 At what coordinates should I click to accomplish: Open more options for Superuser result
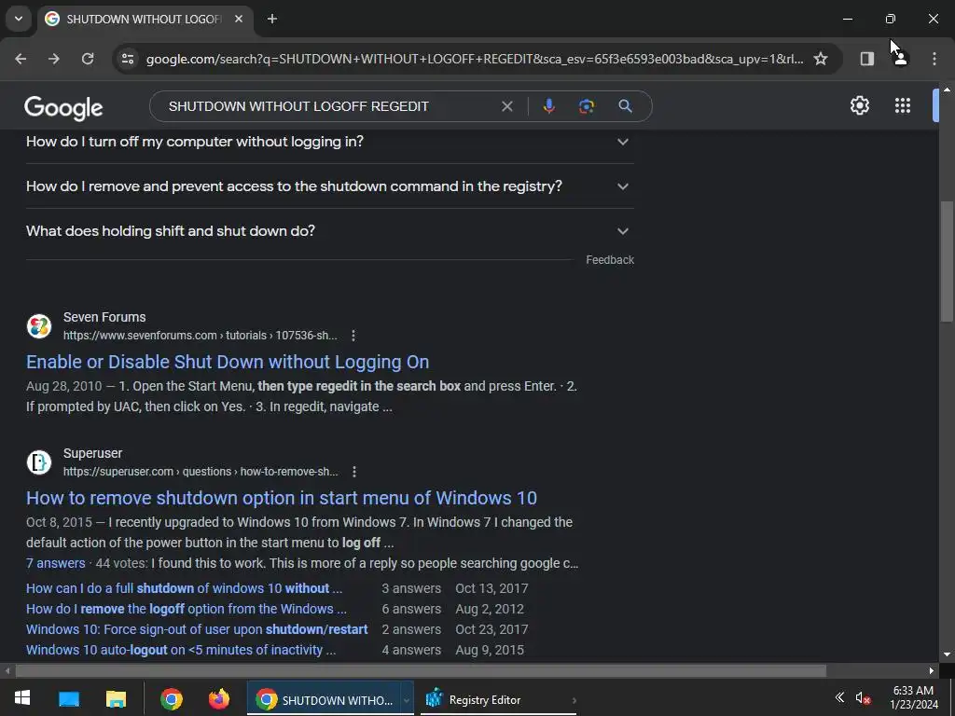tap(353, 472)
